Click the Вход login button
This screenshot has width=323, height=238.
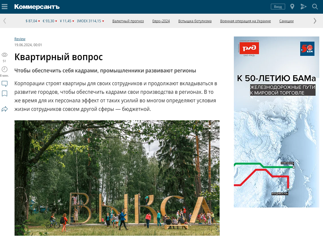278,7
